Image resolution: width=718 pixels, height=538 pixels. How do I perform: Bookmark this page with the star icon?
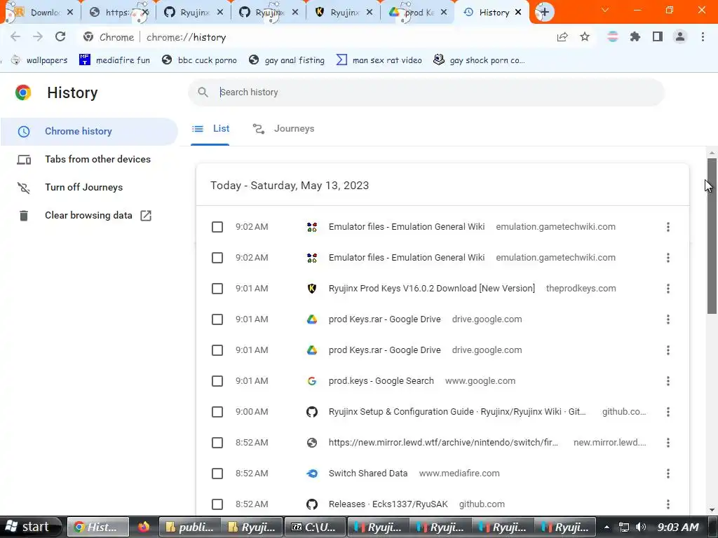coord(585,37)
